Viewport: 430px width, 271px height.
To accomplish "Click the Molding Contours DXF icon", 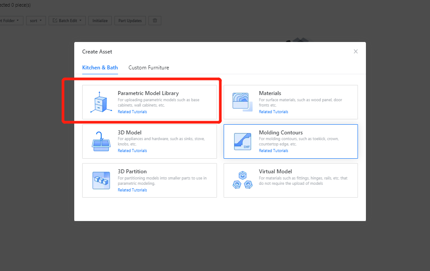I will point(242,141).
